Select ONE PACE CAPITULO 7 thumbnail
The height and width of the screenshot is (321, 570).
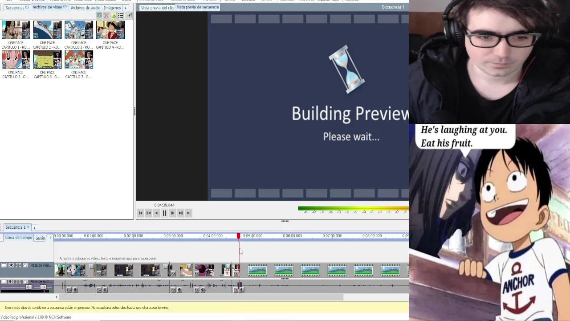click(79, 60)
